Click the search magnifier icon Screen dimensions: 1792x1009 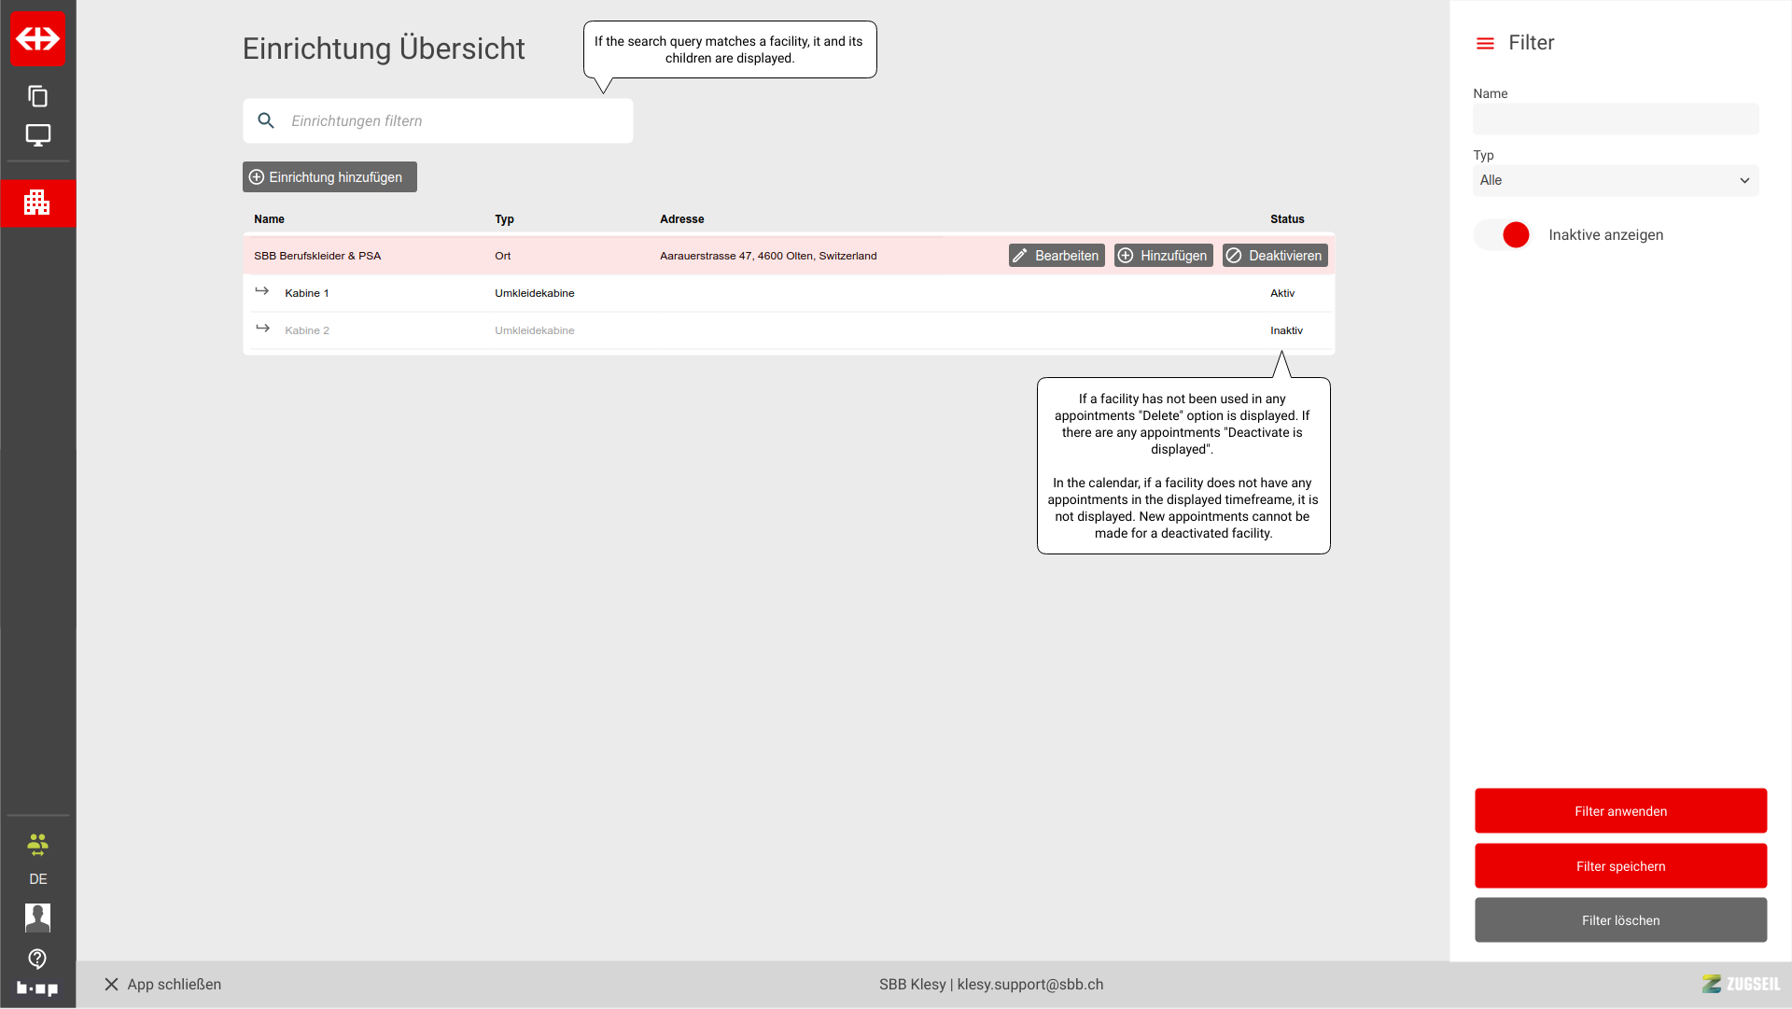(x=266, y=121)
